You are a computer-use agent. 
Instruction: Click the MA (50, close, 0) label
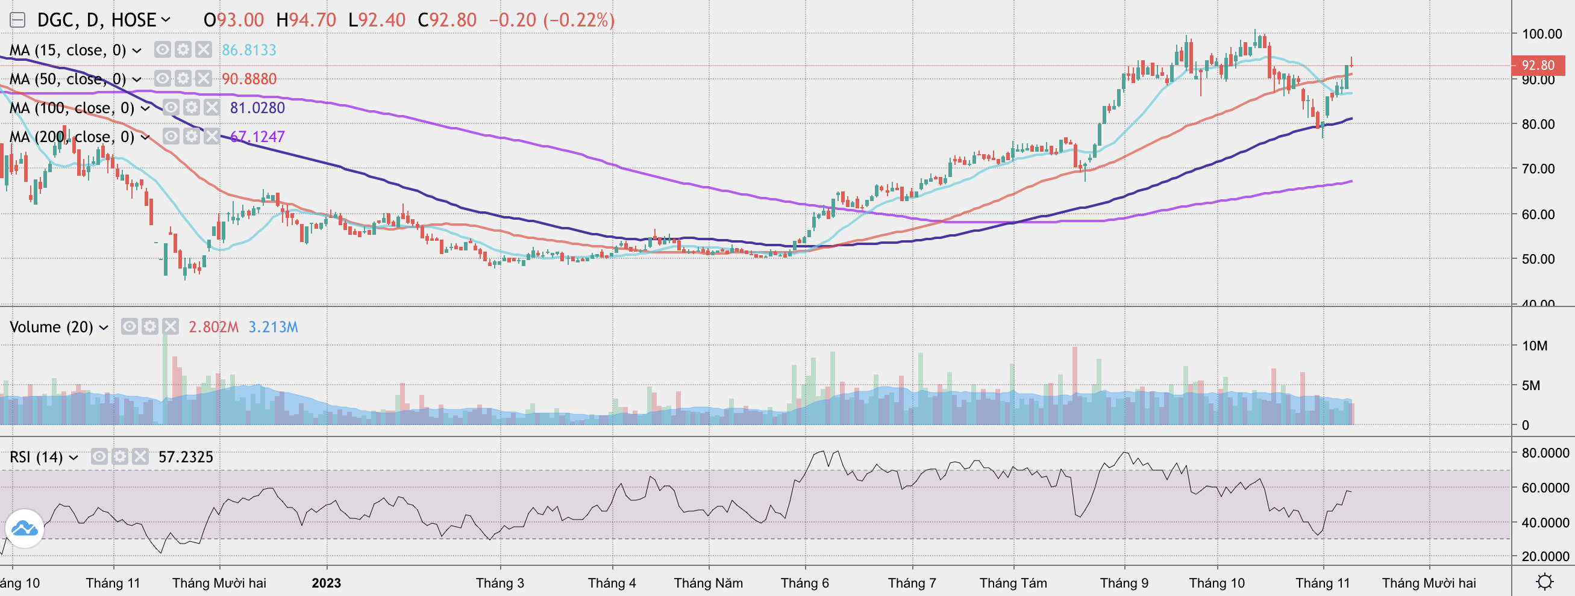click(68, 79)
